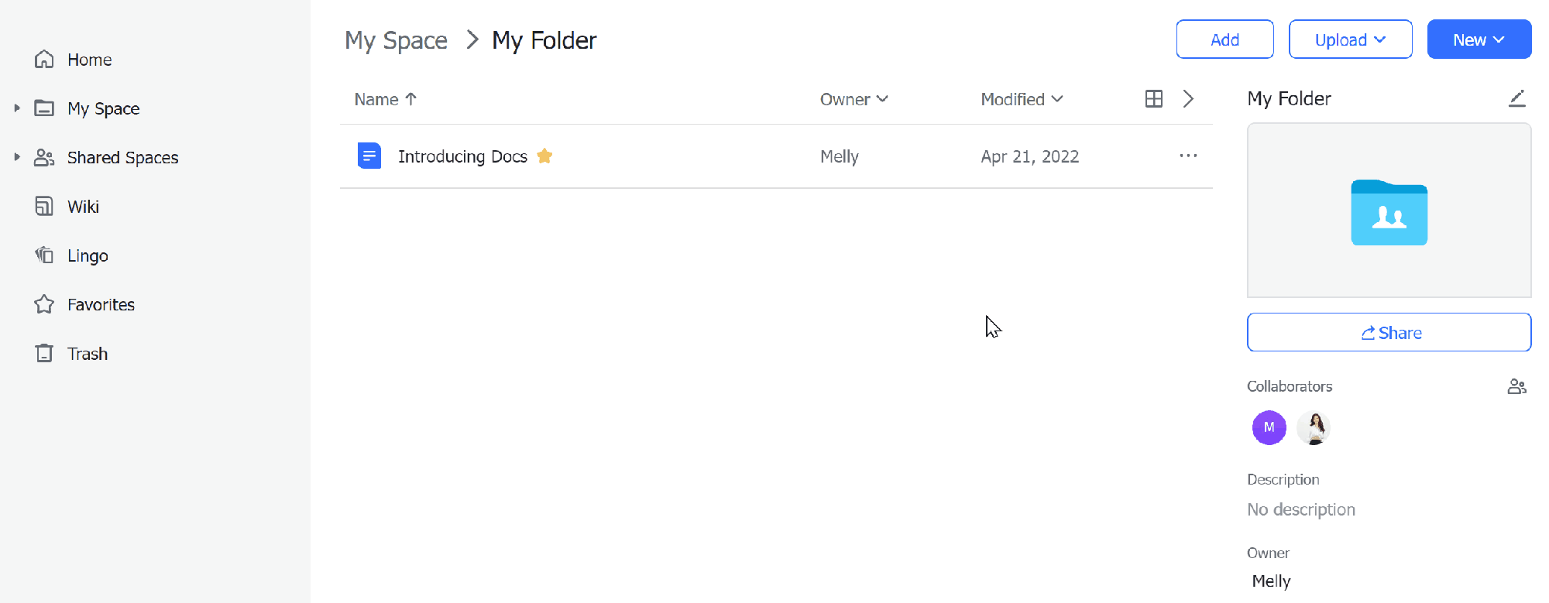The image size is (1549, 603).
Task: Open the manage collaborators icon
Action: [1516, 386]
